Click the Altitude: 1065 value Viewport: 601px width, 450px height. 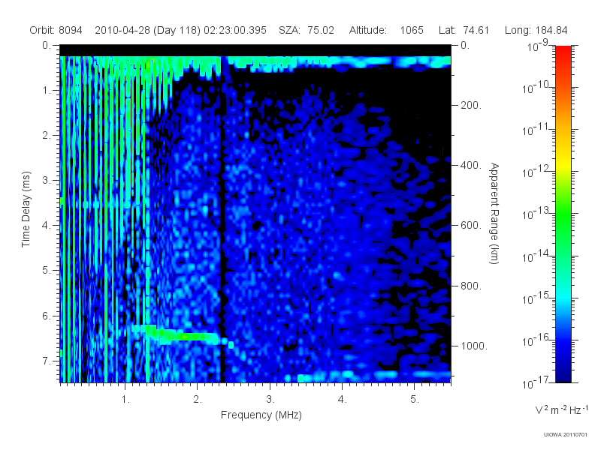pyautogui.click(x=386, y=30)
